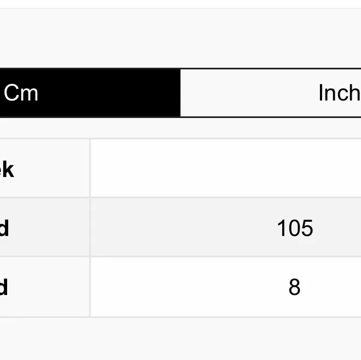Image resolution: width=361 pixels, height=360 pixels.
Task: Click the digits "105" in the shaded row
Action: point(295,228)
